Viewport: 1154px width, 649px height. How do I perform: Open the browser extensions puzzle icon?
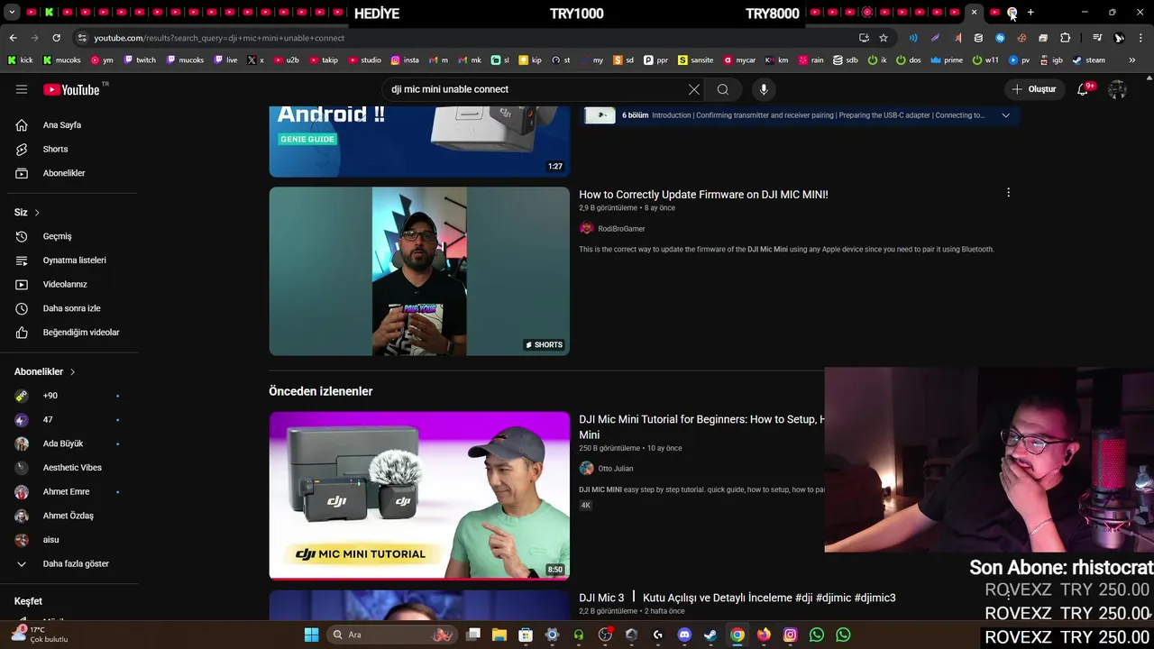(x=1065, y=38)
